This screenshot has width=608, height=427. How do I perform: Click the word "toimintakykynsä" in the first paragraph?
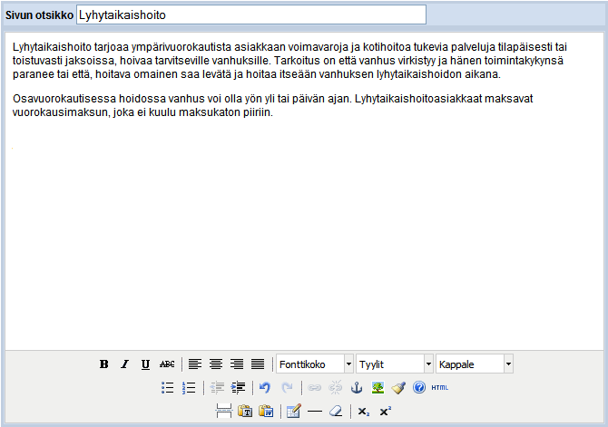click(x=524, y=61)
